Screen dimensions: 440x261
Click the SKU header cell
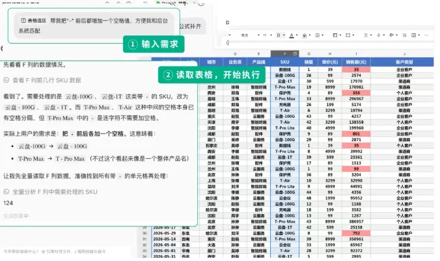click(285, 62)
